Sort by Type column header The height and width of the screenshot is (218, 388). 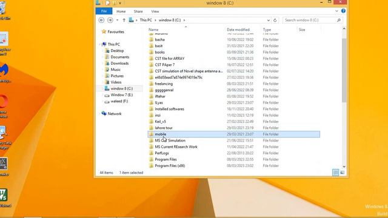point(267,30)
